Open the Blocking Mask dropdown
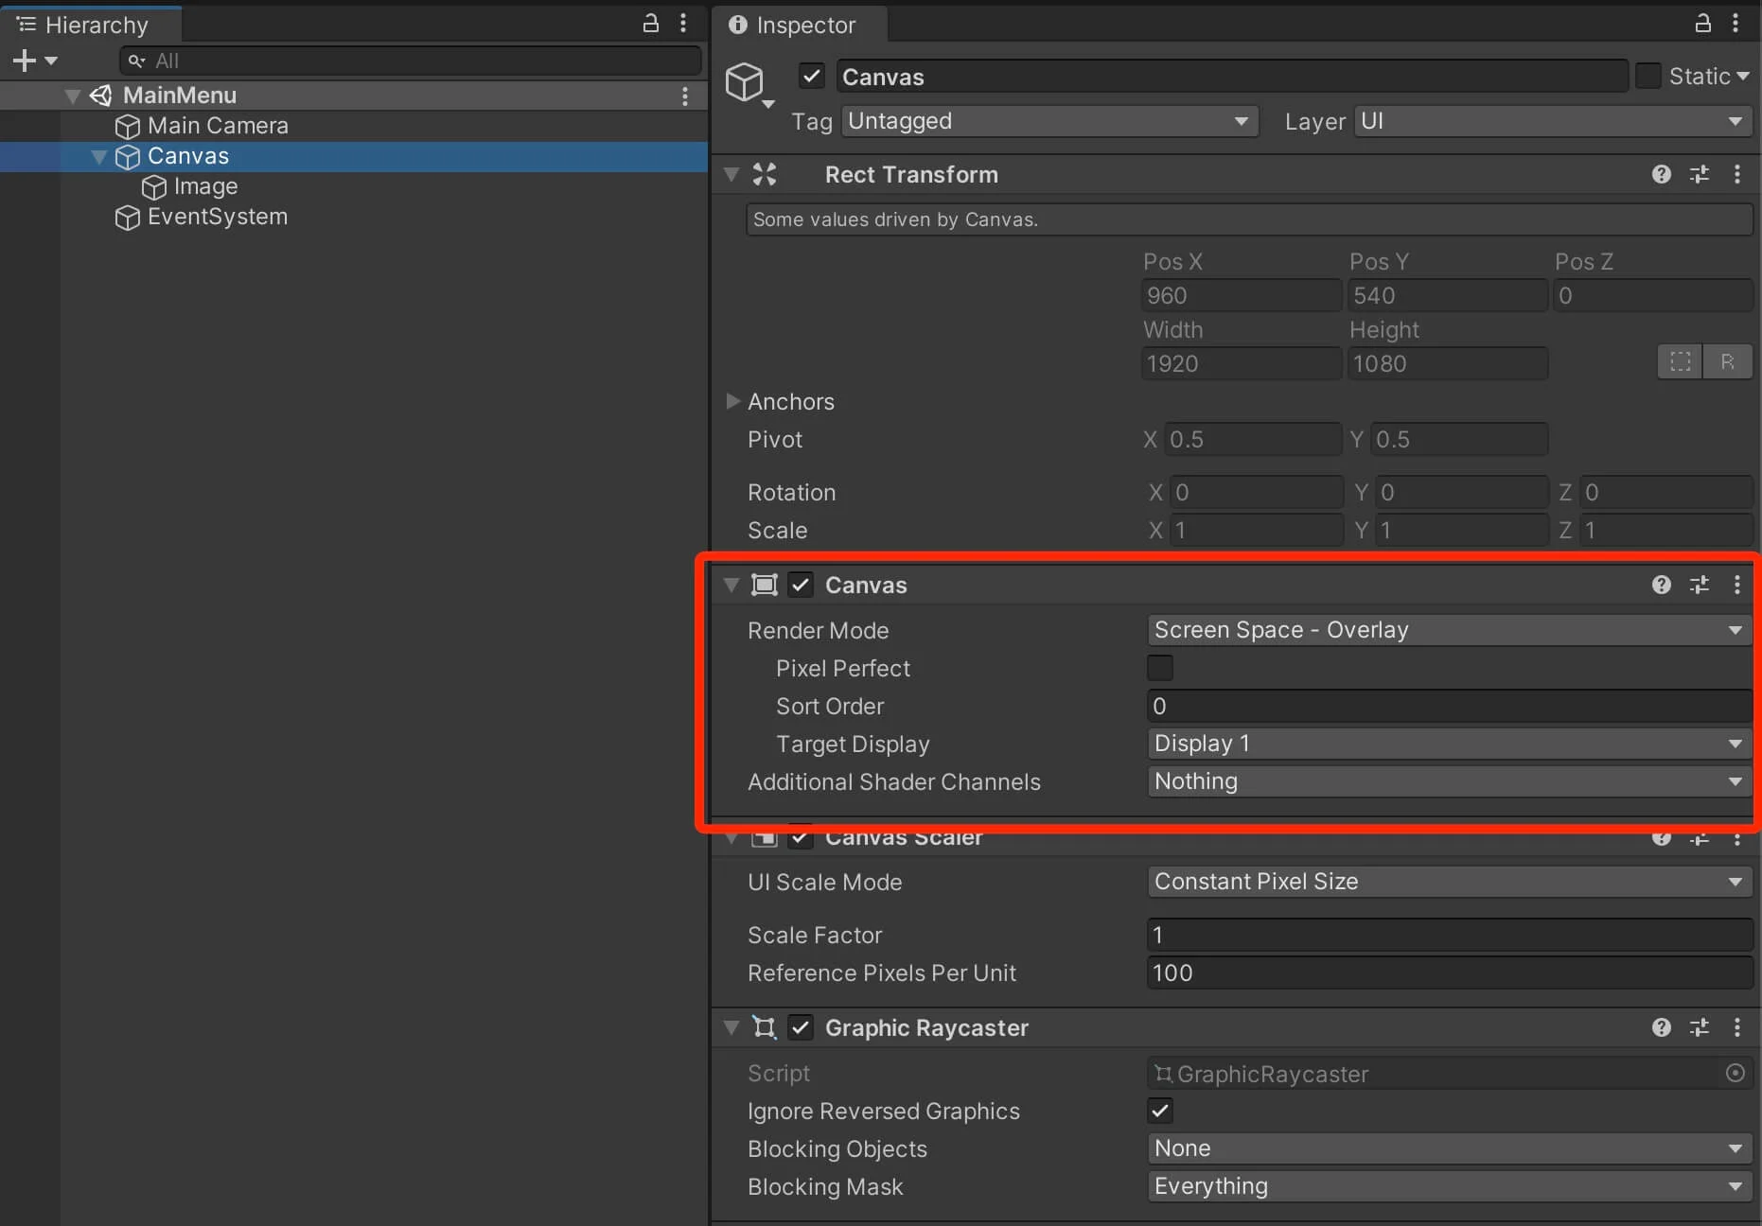Image resolution: width=1762 pixels, height=1226 pixels. 1450,1186
